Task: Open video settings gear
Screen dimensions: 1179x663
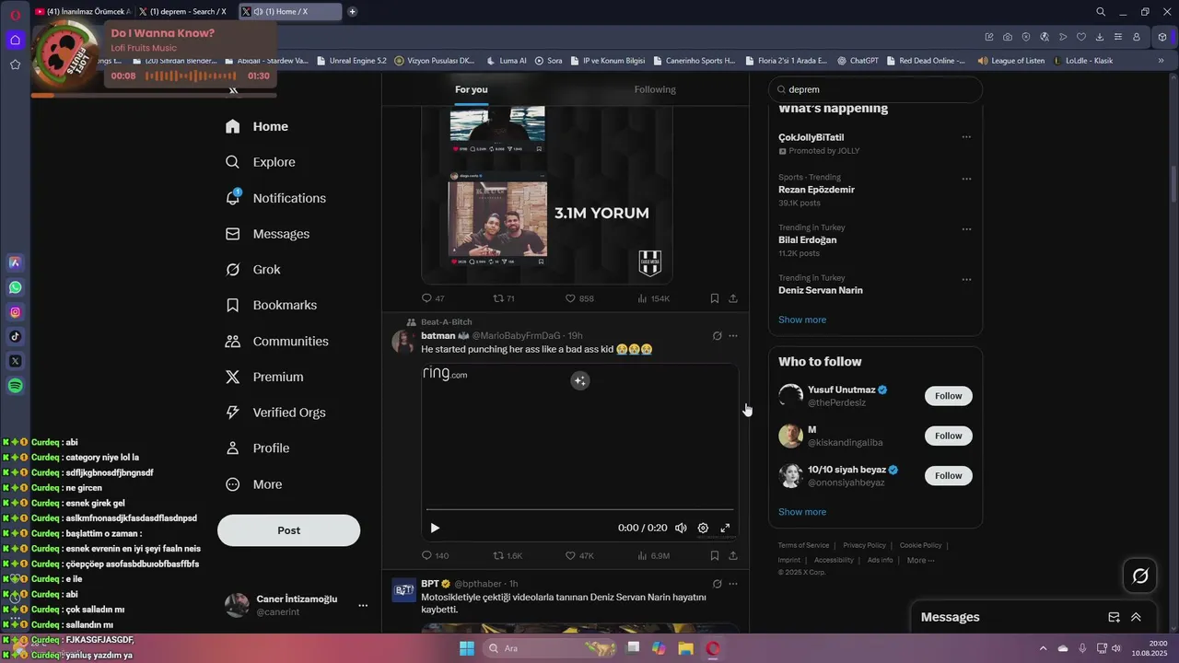Action: pyautogui.click(x=703, y=528)
